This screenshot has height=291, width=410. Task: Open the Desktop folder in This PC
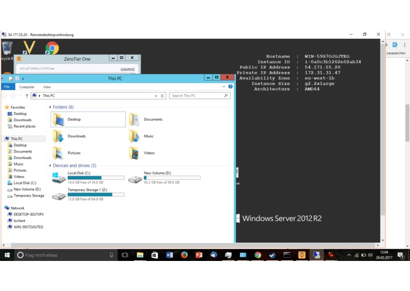[88, 119]
